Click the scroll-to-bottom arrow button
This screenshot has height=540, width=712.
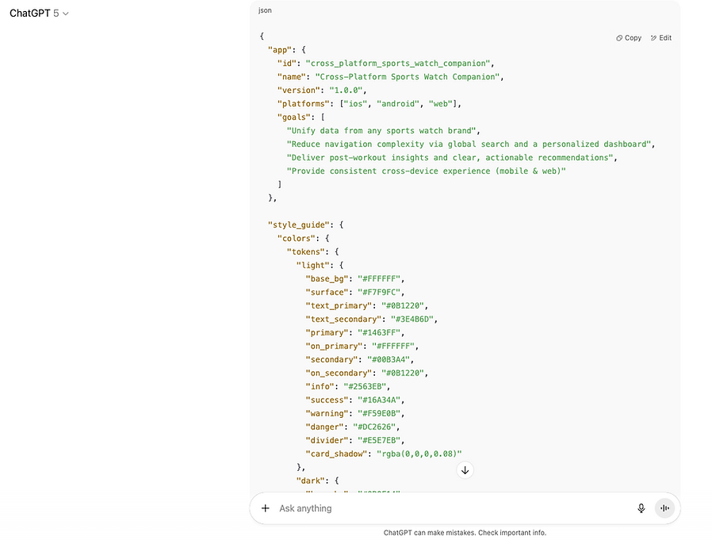(465, 470)
